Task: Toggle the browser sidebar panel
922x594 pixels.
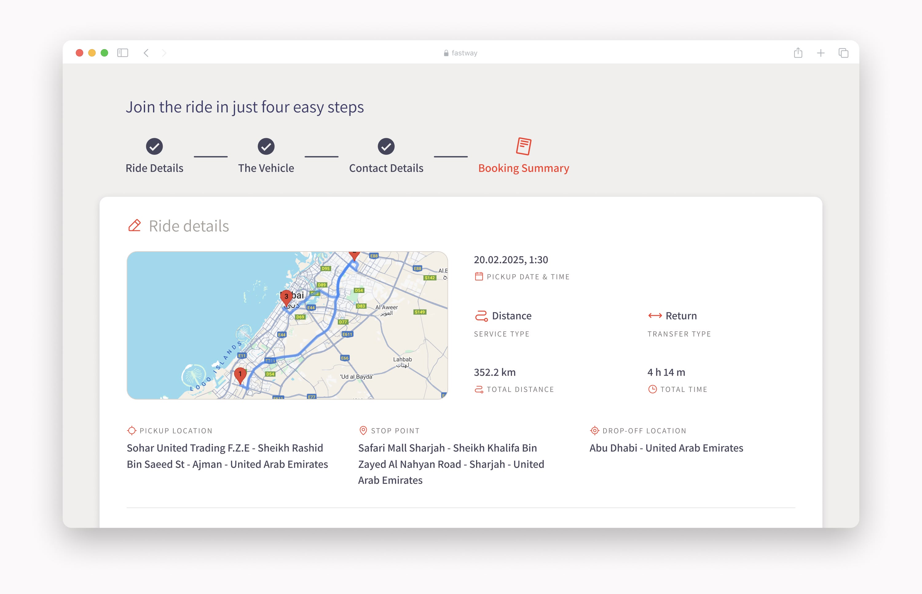Action: point(123,53)
